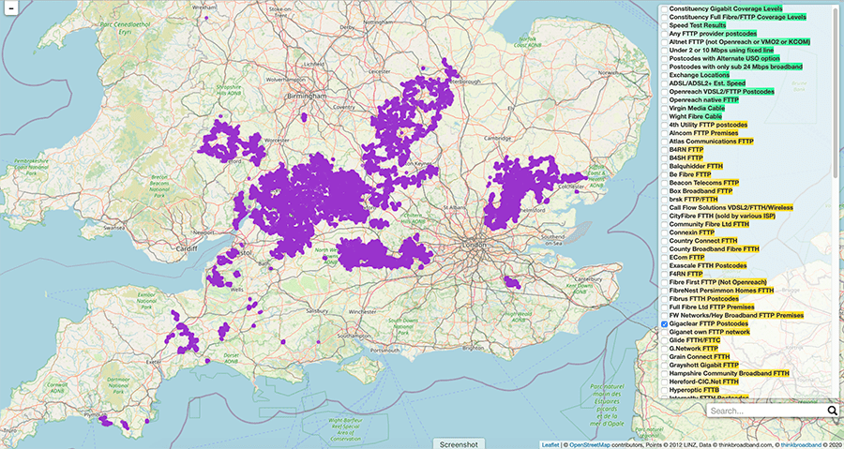Click the FibreNest Persimmon Homes FTTH label
This screenshot has height=449, width=844.
pos(721,291)
